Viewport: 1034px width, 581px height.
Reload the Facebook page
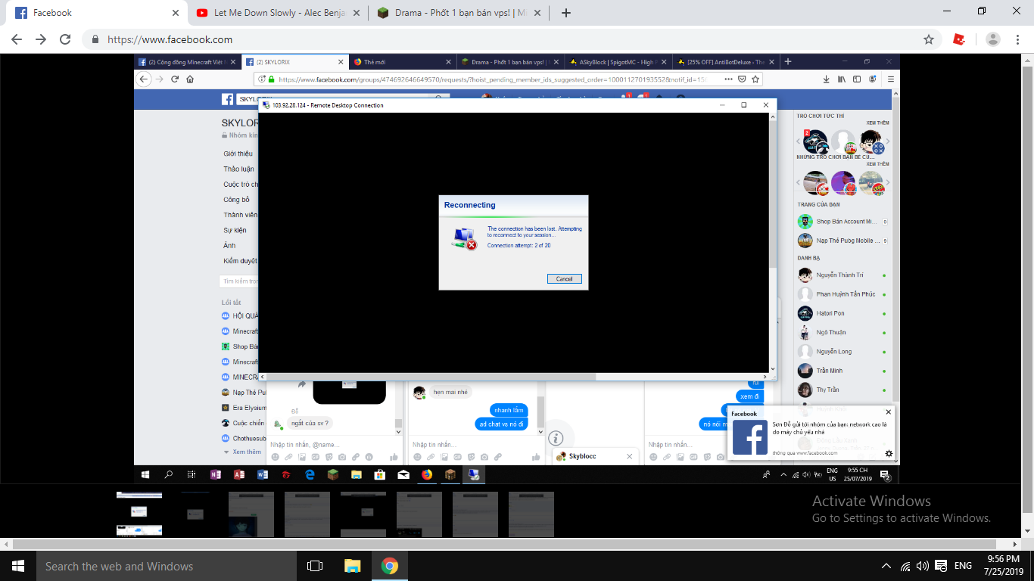coord(65,39)
